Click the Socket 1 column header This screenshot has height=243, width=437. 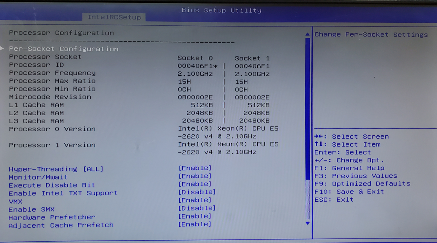(x=252, y=58)
